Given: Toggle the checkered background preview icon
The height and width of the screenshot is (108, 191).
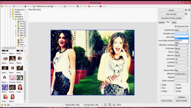Looking at the screenshot, I should (x=102, y=105).
